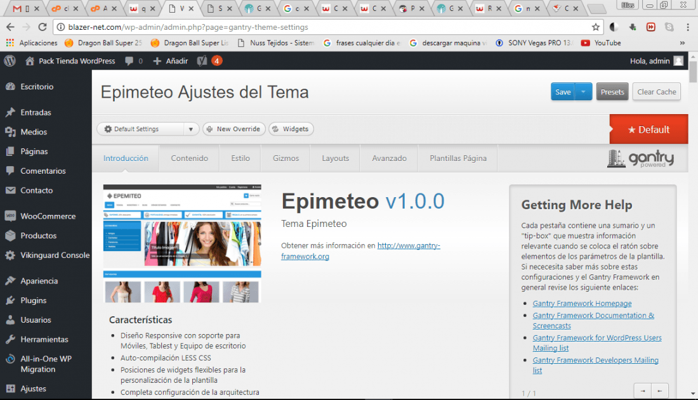Image resolution: width=698 pixels, height=400 pixels.
Task: Focus the browser address bar
Action: (327, 27)
